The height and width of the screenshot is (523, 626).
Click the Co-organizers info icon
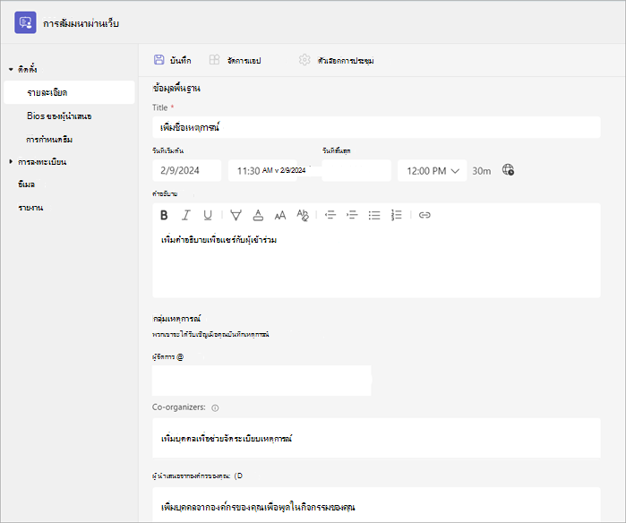[215, 408]
